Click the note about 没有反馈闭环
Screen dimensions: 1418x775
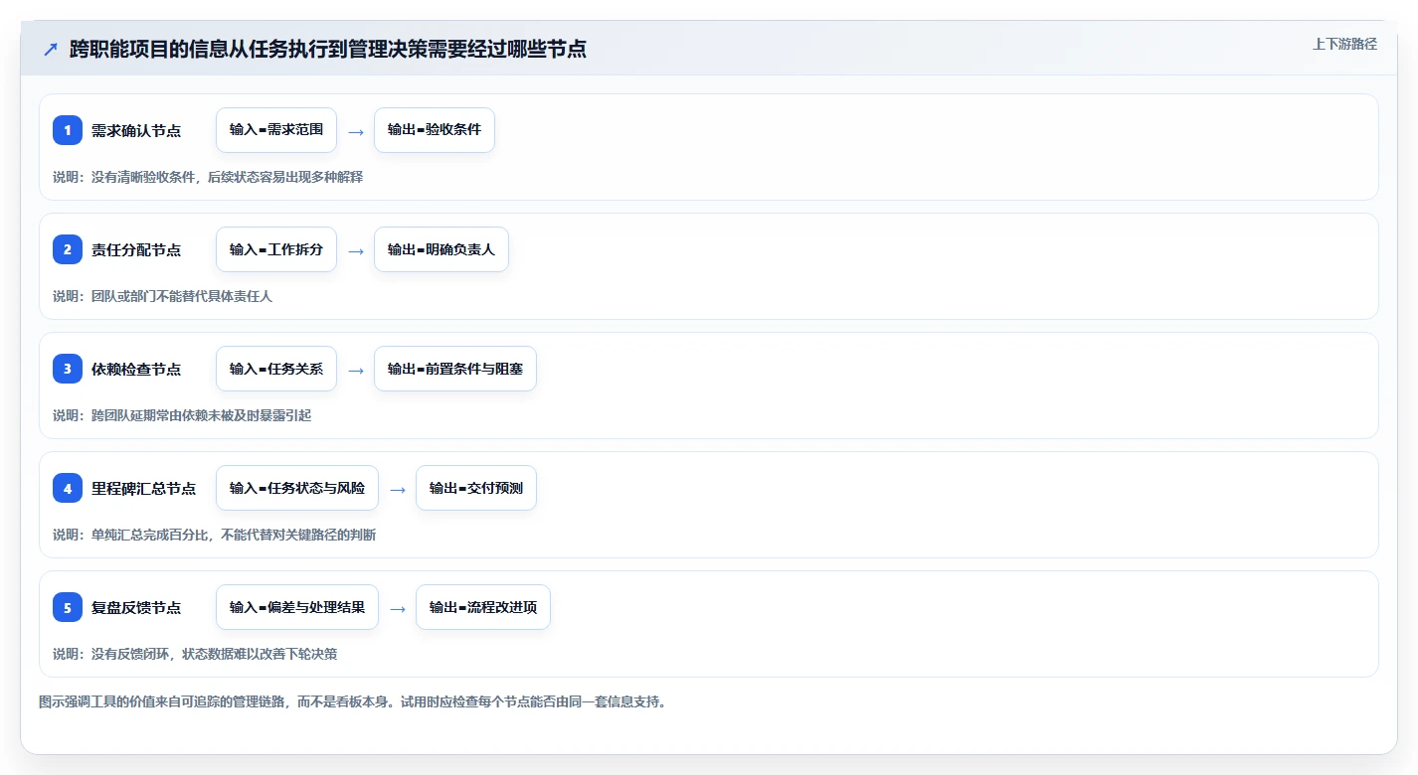(195, 654)
